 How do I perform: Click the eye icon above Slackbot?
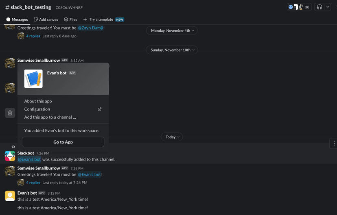(x=13, y=147)
